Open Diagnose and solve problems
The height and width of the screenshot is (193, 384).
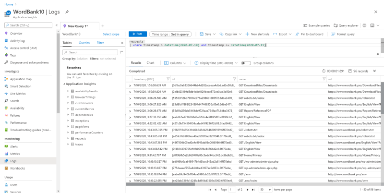point(29,62)
